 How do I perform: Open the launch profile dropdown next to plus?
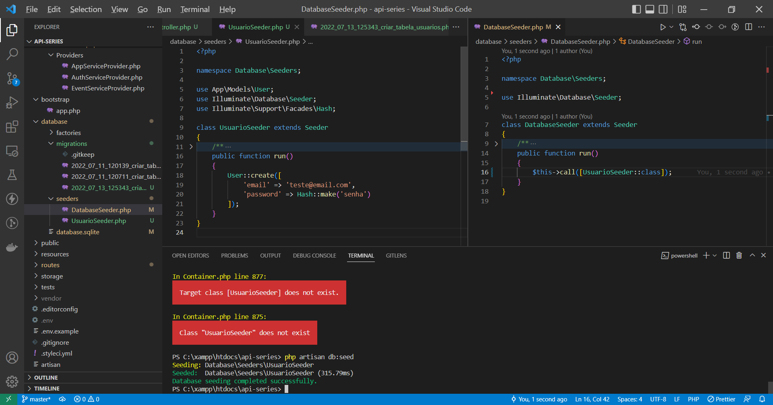[715, 256]
